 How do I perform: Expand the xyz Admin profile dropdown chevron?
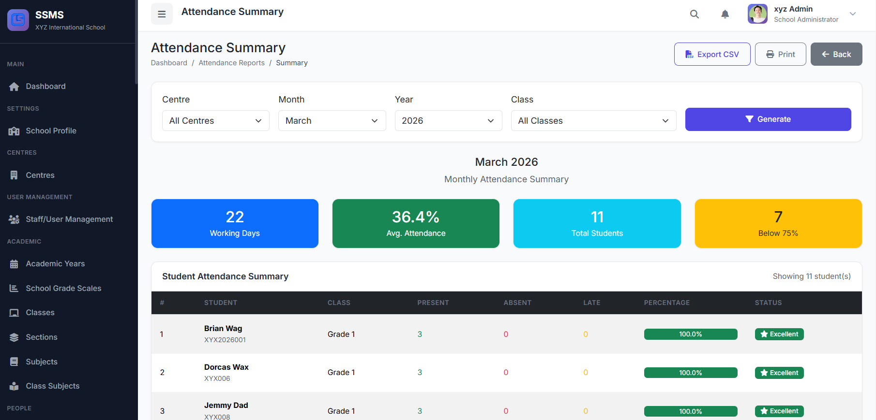tap(853, 14)
